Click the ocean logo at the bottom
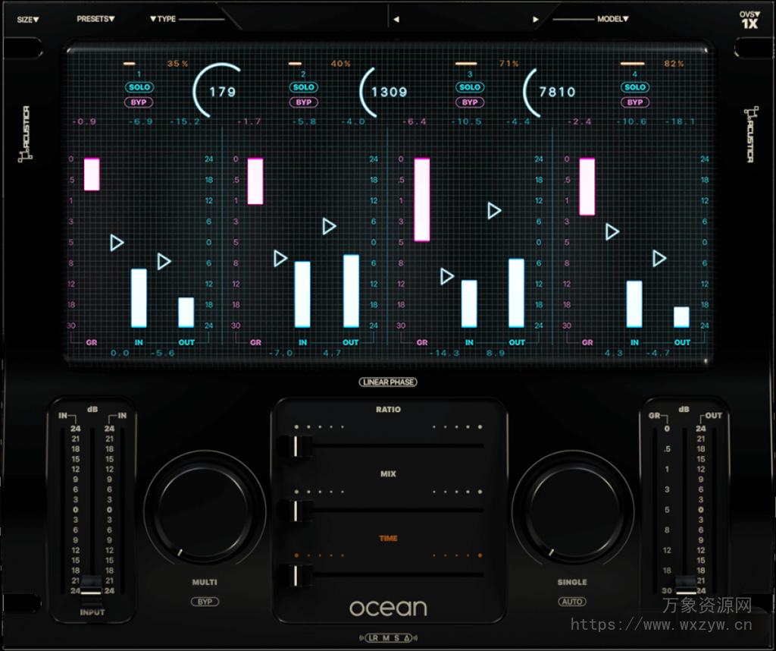 coord(388,607)
